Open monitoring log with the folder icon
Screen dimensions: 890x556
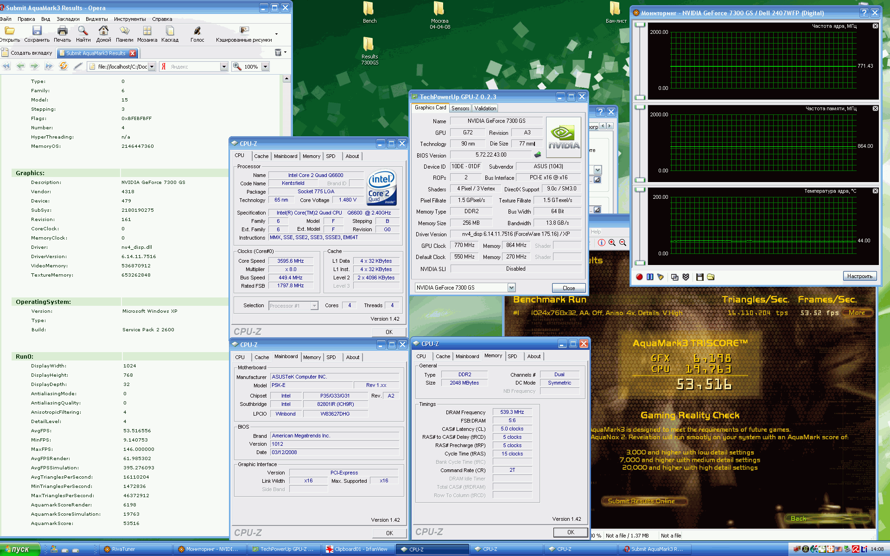(711, 277)
